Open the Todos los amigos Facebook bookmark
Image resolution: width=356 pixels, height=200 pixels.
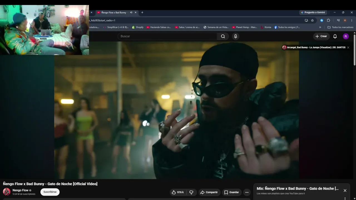[287, 27]
